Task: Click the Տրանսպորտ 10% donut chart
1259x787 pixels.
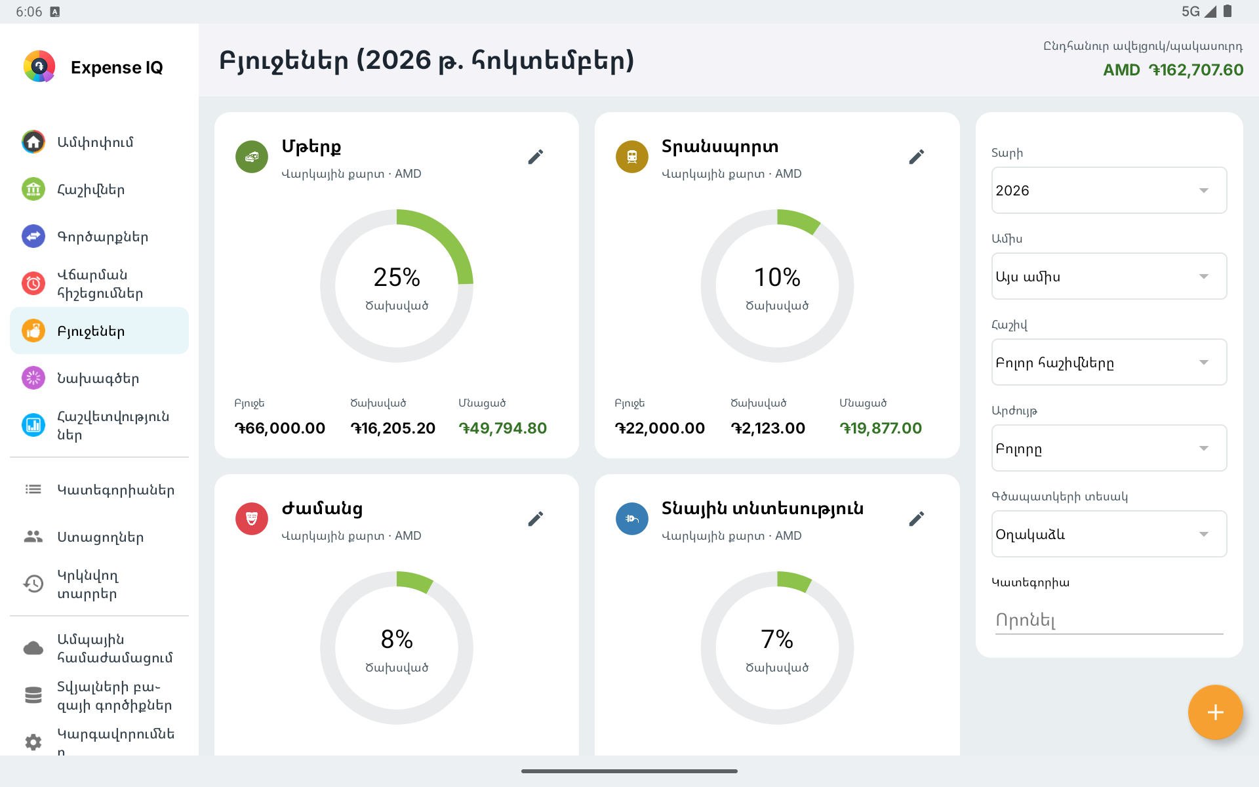Action: 777,286
